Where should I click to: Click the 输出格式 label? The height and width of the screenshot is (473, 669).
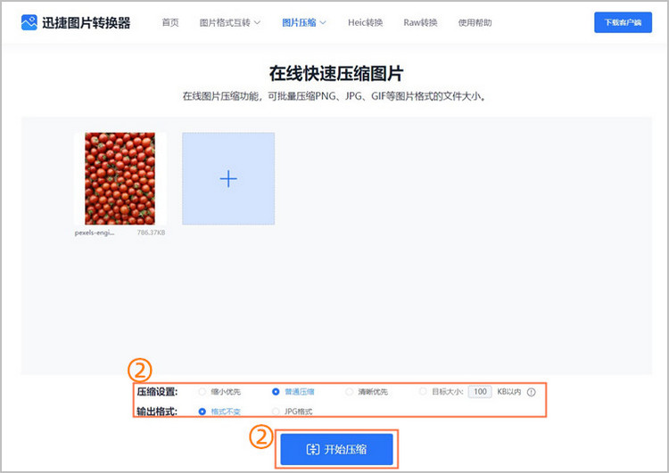point(157,412)
